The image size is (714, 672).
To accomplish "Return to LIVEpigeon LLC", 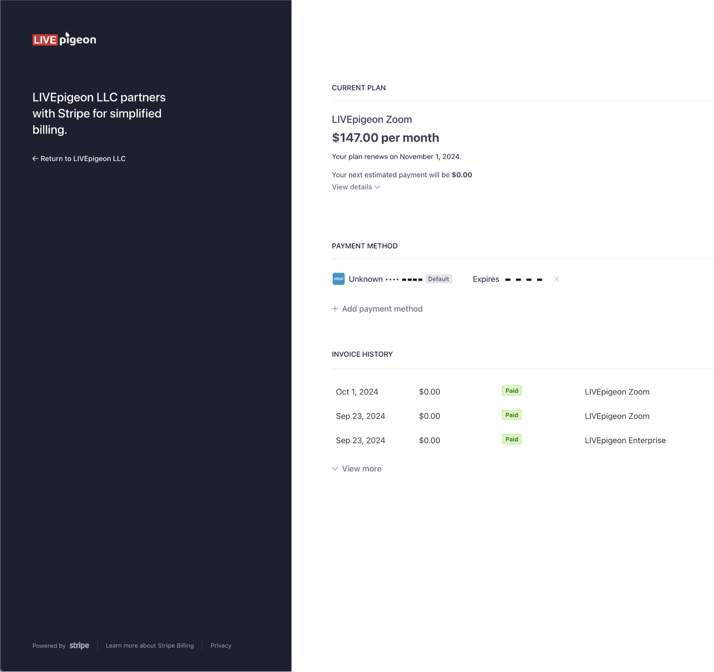I will tap(79, 158).
